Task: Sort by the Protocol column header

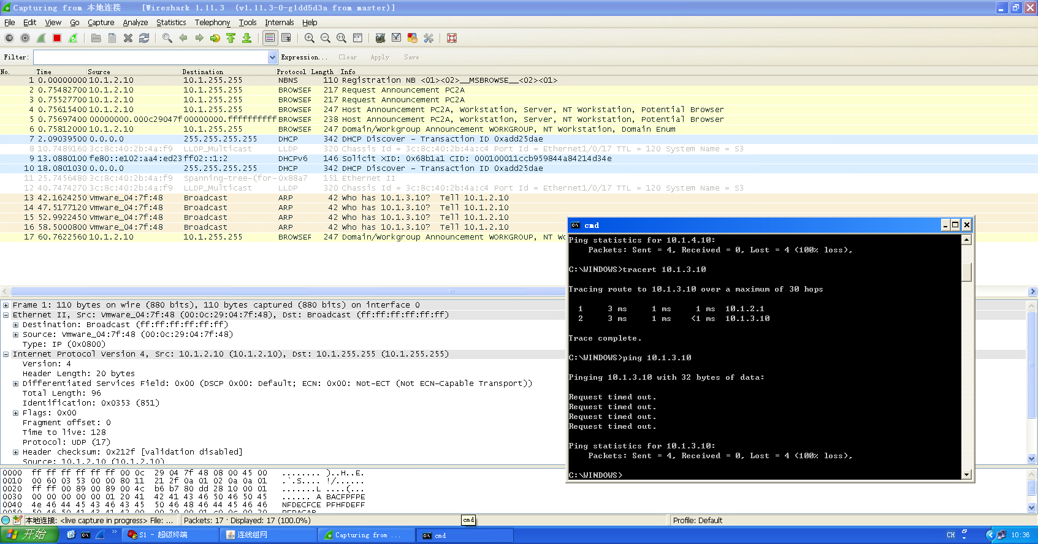Action: [x=291, y=72]
